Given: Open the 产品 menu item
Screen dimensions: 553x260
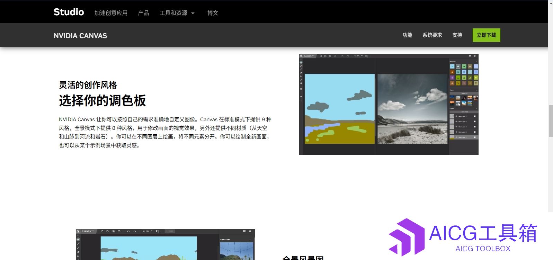Looking at the screenshot, I should 143,13.
